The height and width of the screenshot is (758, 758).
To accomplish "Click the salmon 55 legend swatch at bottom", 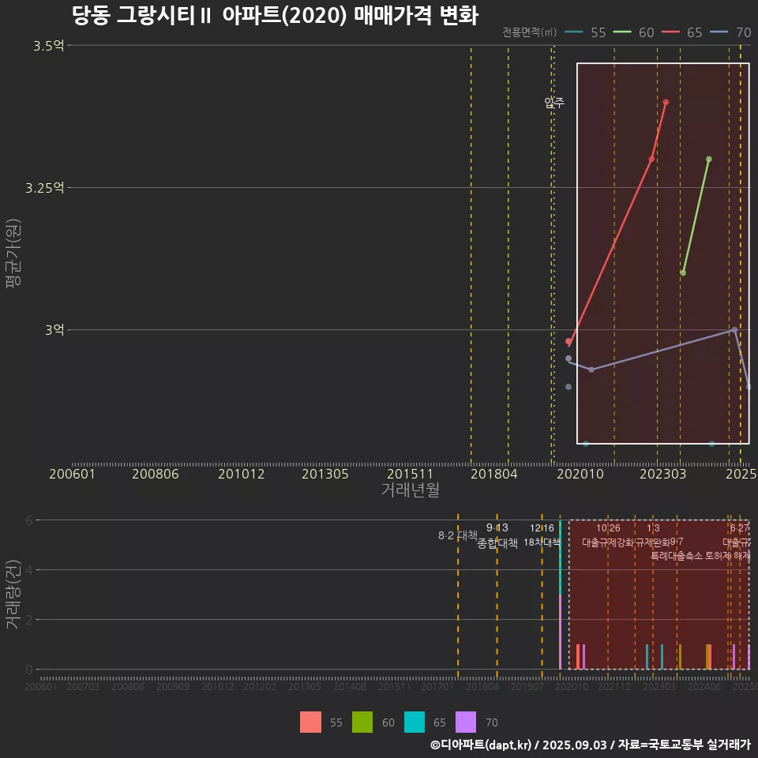I will point(310,722).
